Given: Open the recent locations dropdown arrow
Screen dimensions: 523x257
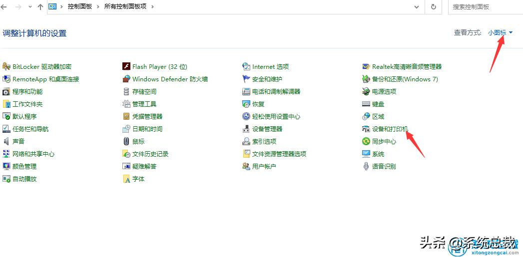Looking at the screenshot, I should click(x=30, y=6).
